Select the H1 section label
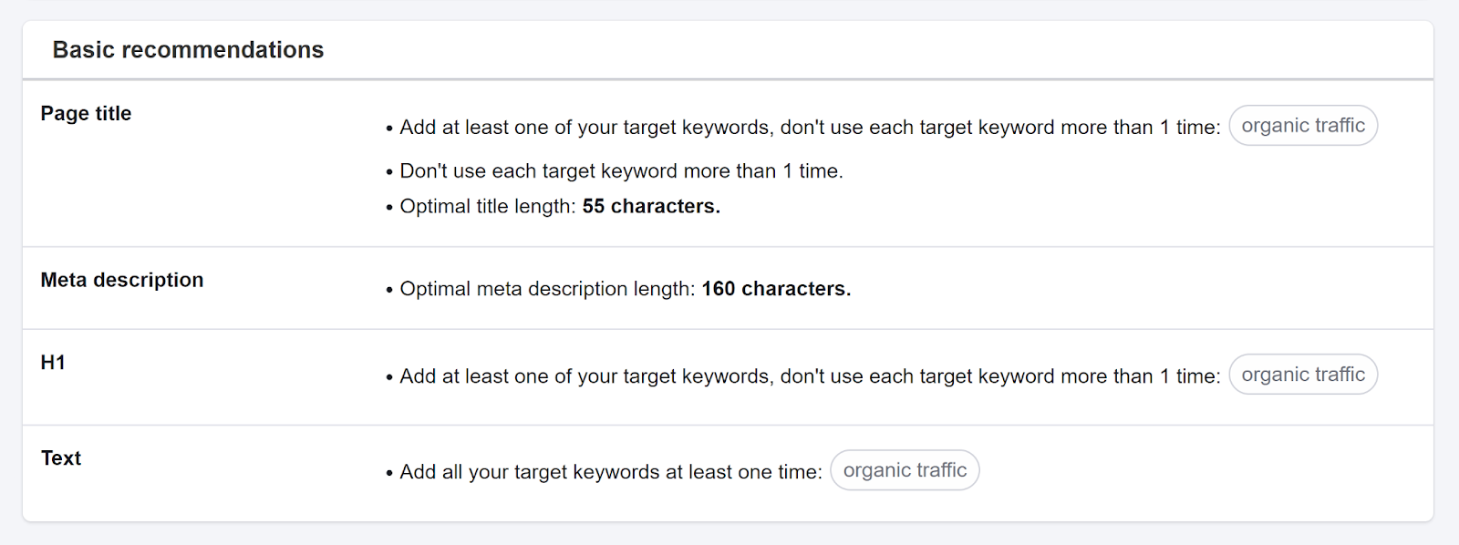Image resolution: width=1459 pixels, height=545 pixels. 54,362
